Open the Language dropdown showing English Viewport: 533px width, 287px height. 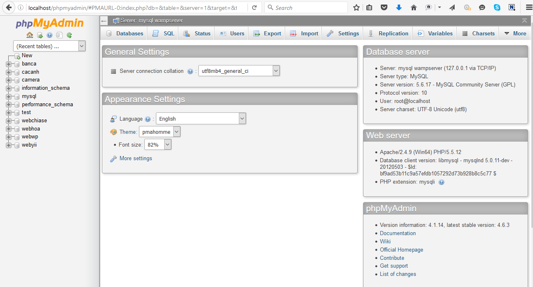coord(201,119)
